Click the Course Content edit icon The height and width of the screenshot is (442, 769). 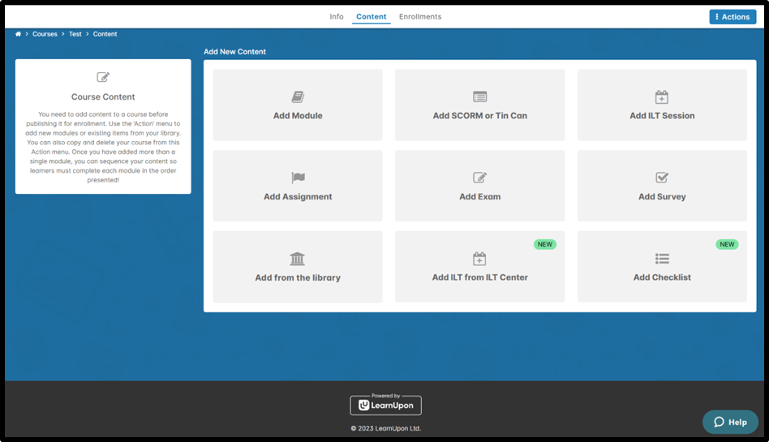(103, 78)
